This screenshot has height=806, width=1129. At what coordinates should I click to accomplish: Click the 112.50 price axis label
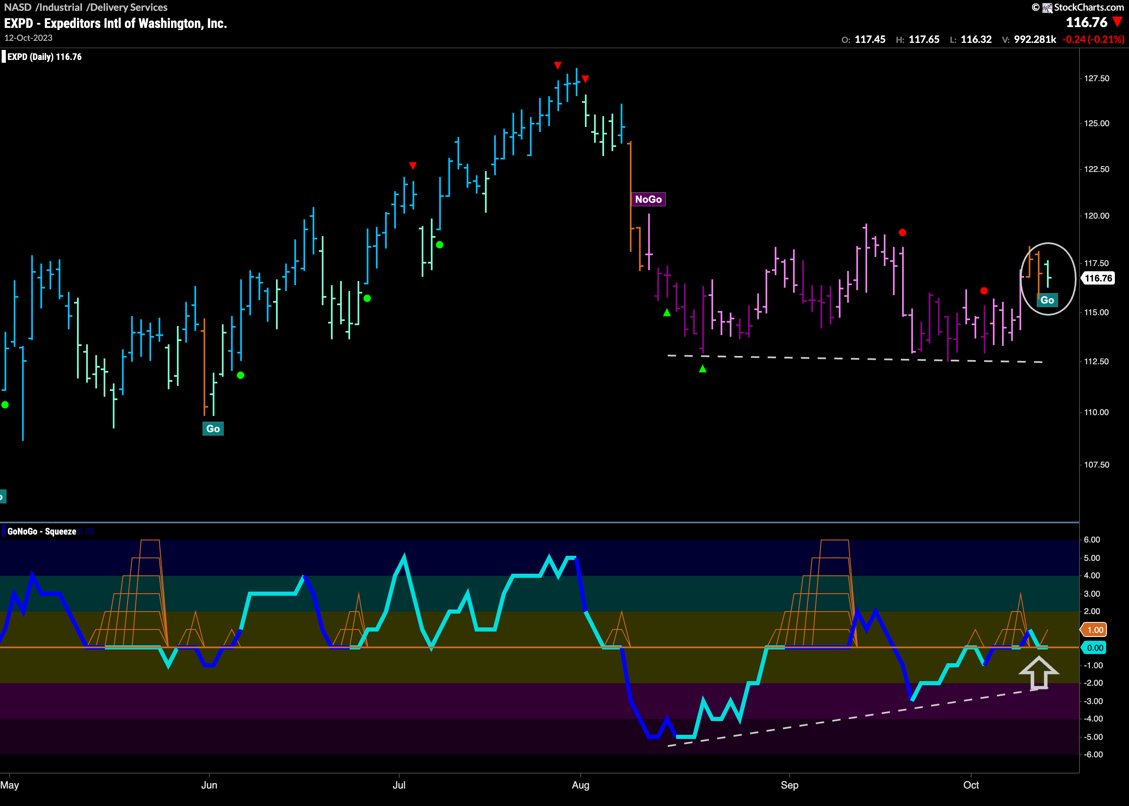1097,361
